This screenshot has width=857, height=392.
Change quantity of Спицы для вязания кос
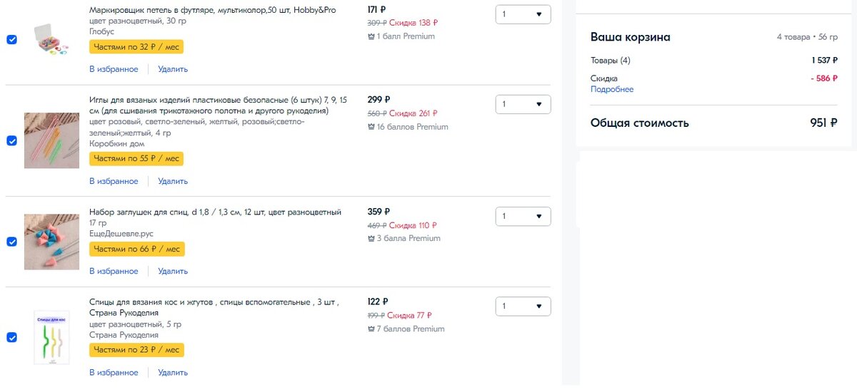pos(523,306)
